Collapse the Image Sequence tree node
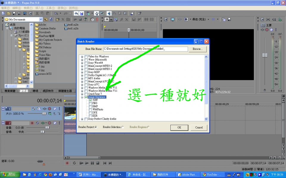This screenshot has height=178, width=286. point(82,97)
